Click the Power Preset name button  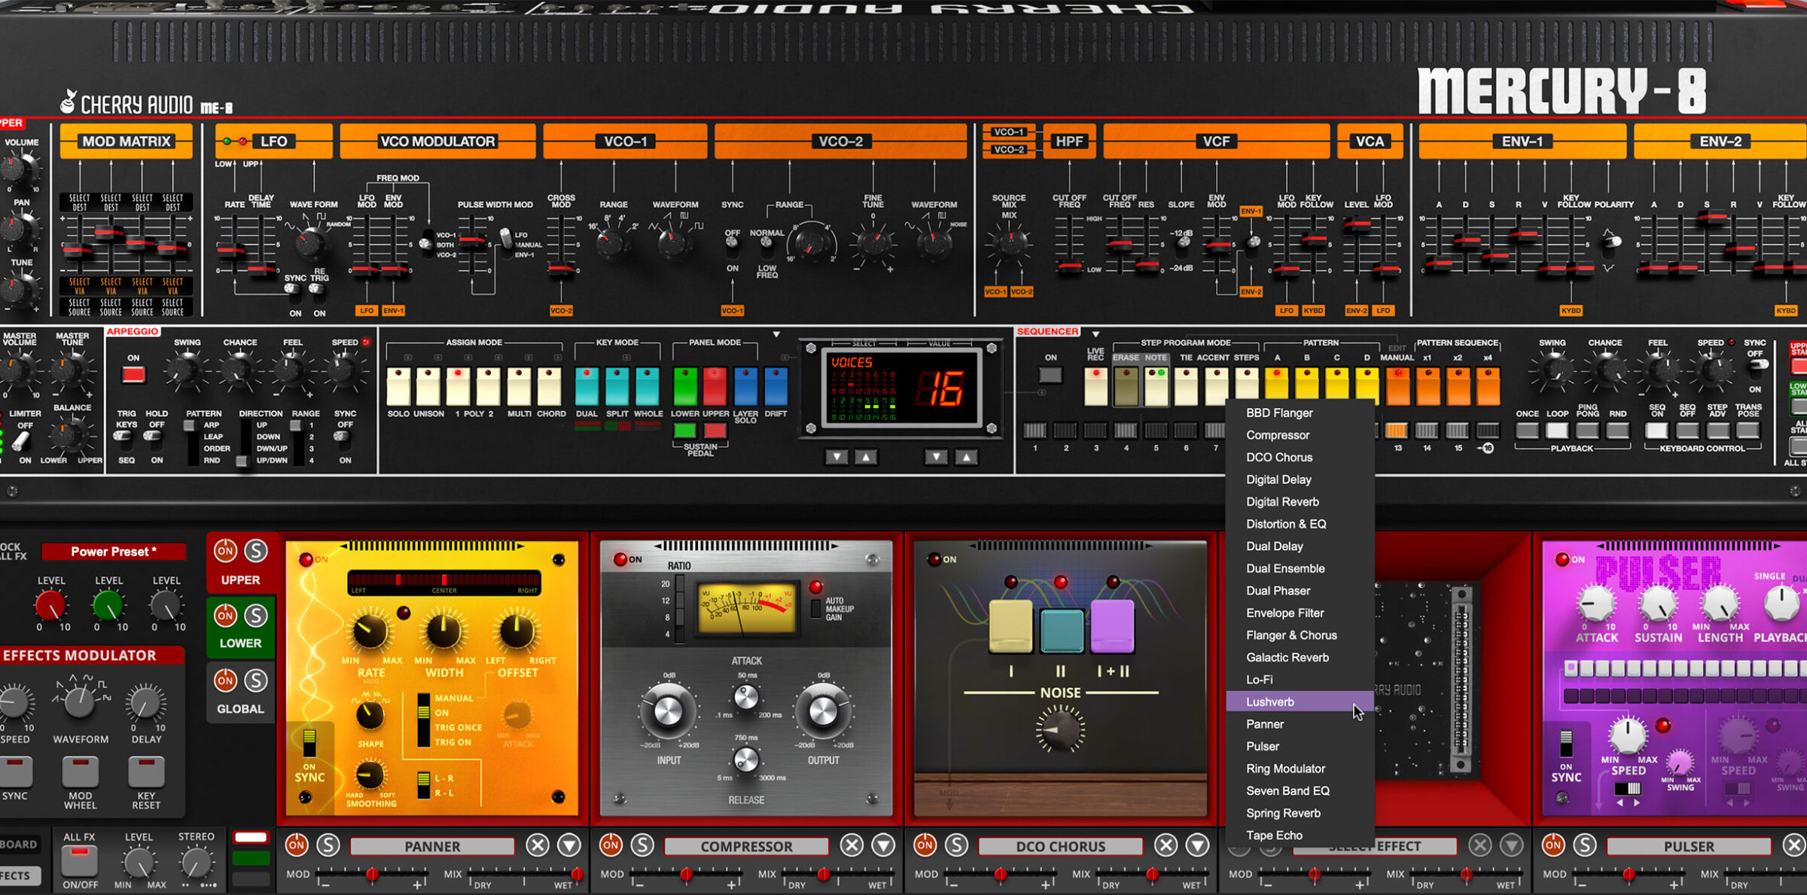114,552
